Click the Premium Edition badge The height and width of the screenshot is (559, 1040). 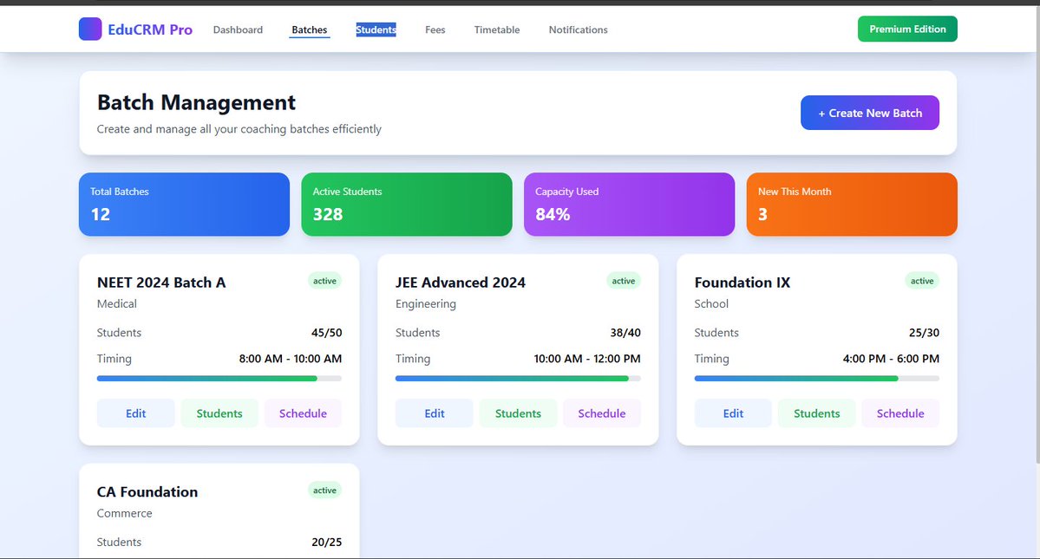pyautogui.click(x=907, y=28)
